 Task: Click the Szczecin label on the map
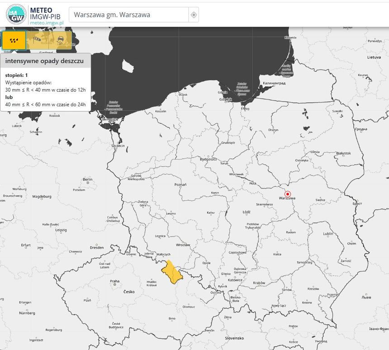click(118, 146)
